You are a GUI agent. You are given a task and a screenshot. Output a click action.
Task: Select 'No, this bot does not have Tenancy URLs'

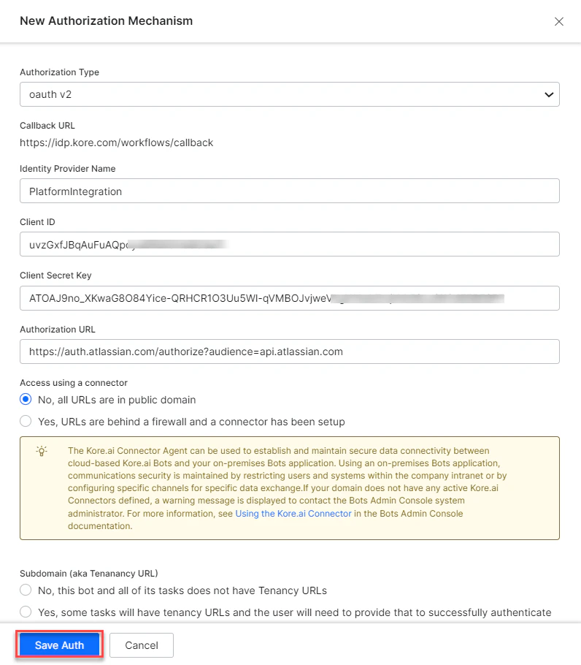click(x=26, y=590)
